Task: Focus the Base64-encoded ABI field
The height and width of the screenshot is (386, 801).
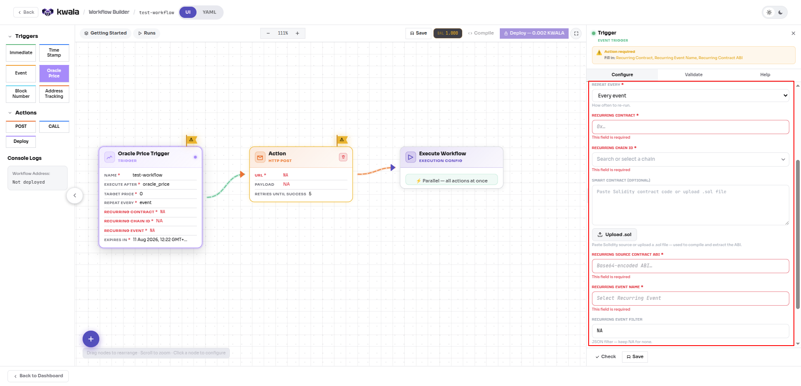Action: click(x=690, y=266)
